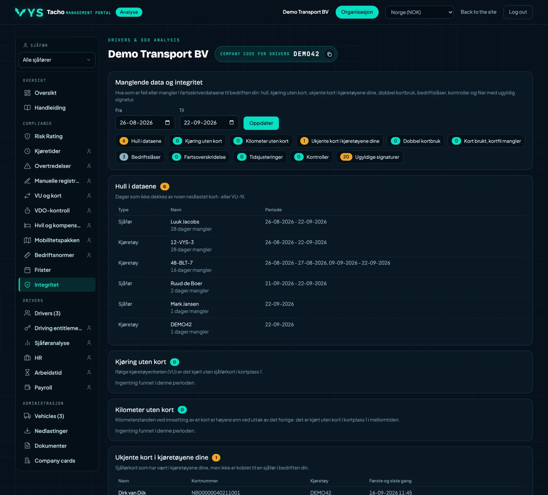548x495 pixels.
Task: Click the Vehicles truck icon
Action: coord(27,416)
